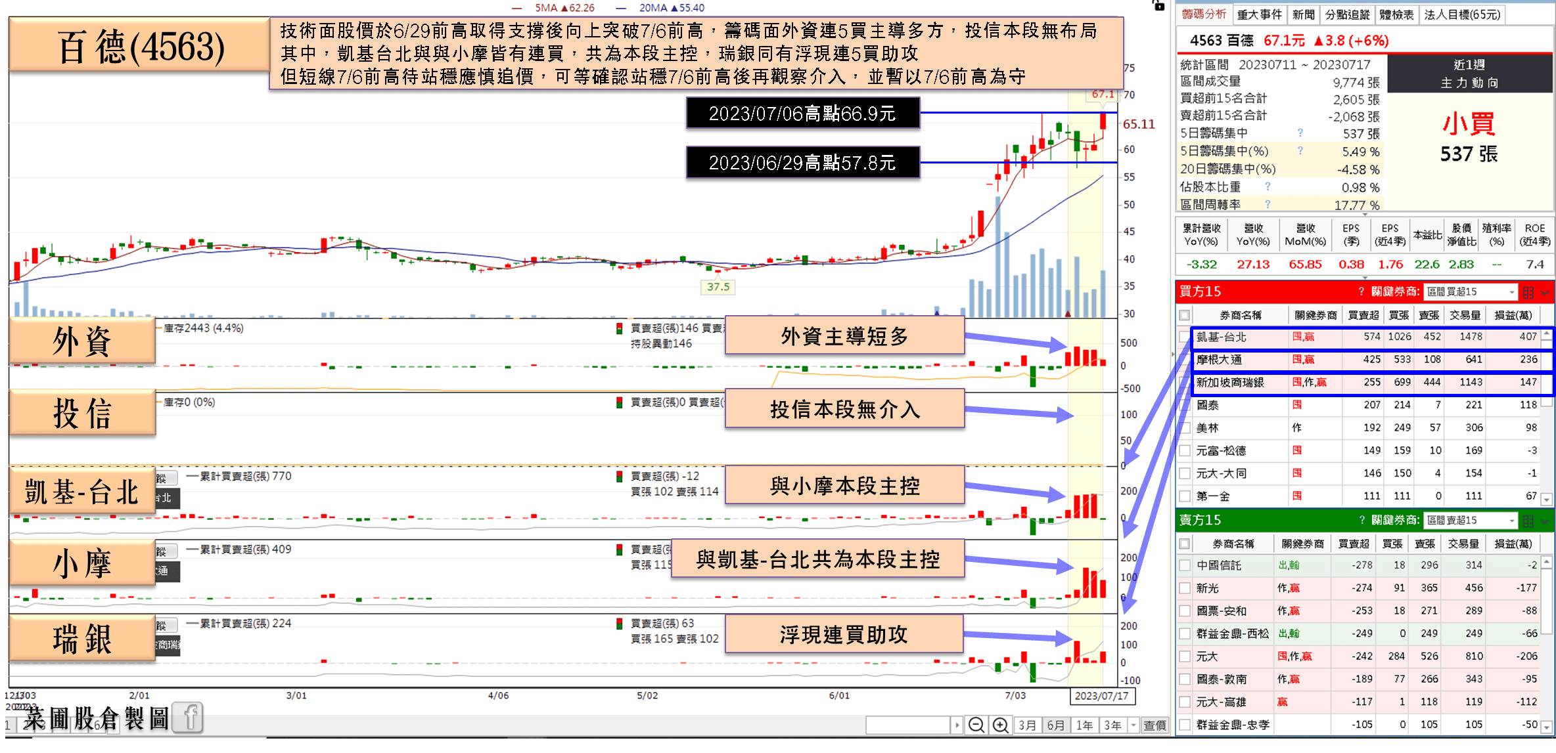Viewport: 1556px width, 753px height.
Task: Click scroll-up arrow of the 賣方15 list
Action: click(1547, 563)
